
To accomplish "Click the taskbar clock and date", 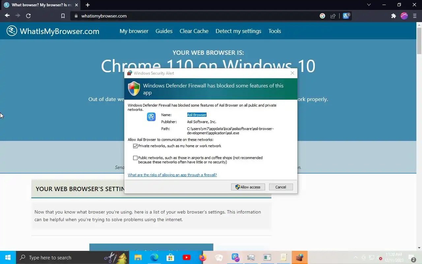I will pos(394,257).
